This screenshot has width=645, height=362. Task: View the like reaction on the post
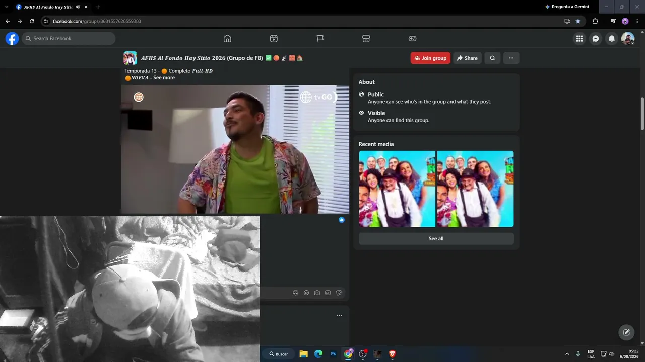(x=342, y=220)
